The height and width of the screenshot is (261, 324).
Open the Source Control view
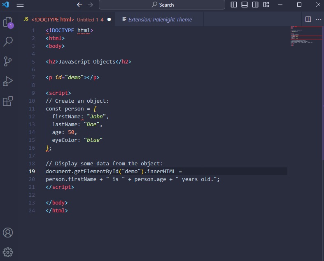[8, 61]
